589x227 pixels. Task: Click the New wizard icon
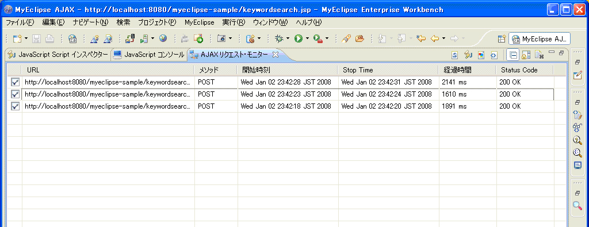(17, 39)
